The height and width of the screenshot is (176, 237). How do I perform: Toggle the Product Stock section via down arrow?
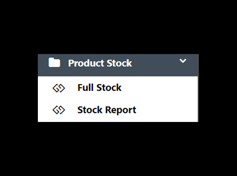[183, 61]
